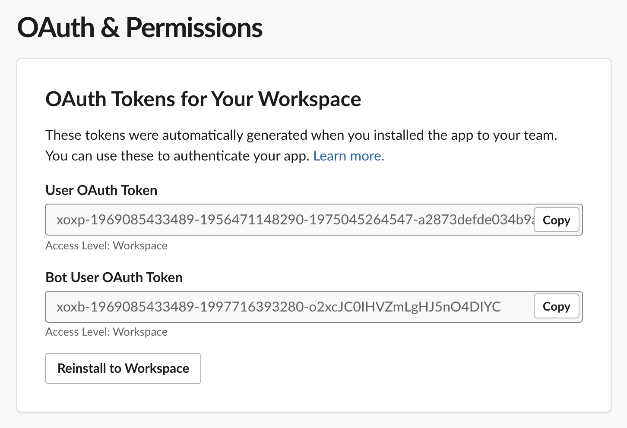Click the OAuth & Permissions page title
This screenshot has height=428, width=627.
[140, 28]
